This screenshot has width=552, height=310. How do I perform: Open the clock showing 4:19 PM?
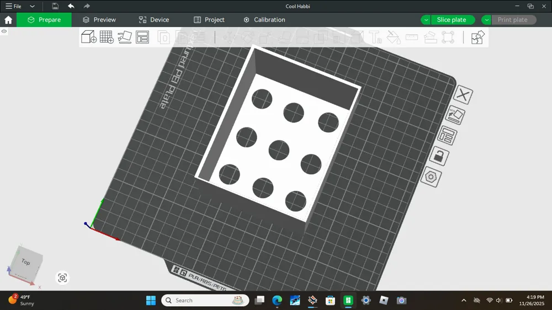click(532, 300)
